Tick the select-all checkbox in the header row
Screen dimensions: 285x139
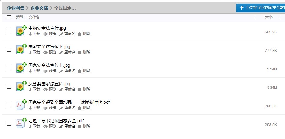[9, 18]
